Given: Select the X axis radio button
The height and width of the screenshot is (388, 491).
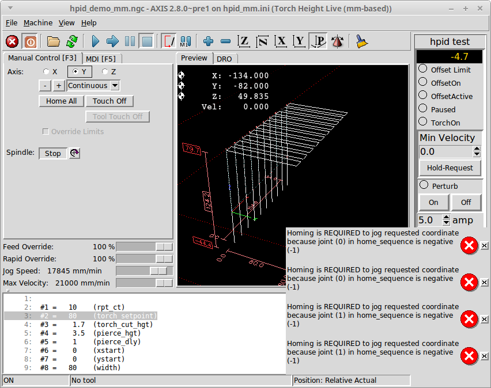Looking at the screenshot, I should coord(47,72).
